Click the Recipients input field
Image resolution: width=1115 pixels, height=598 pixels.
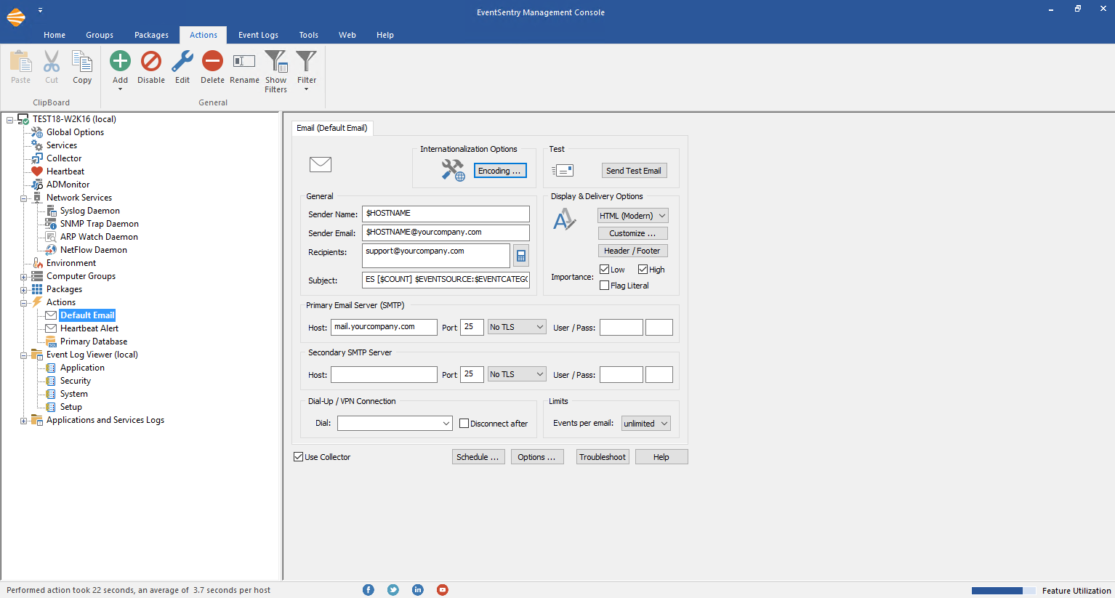436,256
